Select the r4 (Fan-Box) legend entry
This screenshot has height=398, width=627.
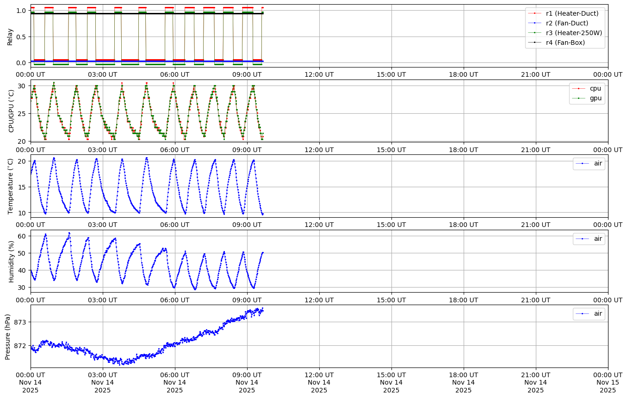pyautogui.click(x=565, y=43)
